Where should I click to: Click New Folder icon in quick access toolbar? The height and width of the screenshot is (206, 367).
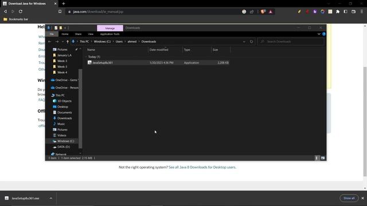pos(61,28)
